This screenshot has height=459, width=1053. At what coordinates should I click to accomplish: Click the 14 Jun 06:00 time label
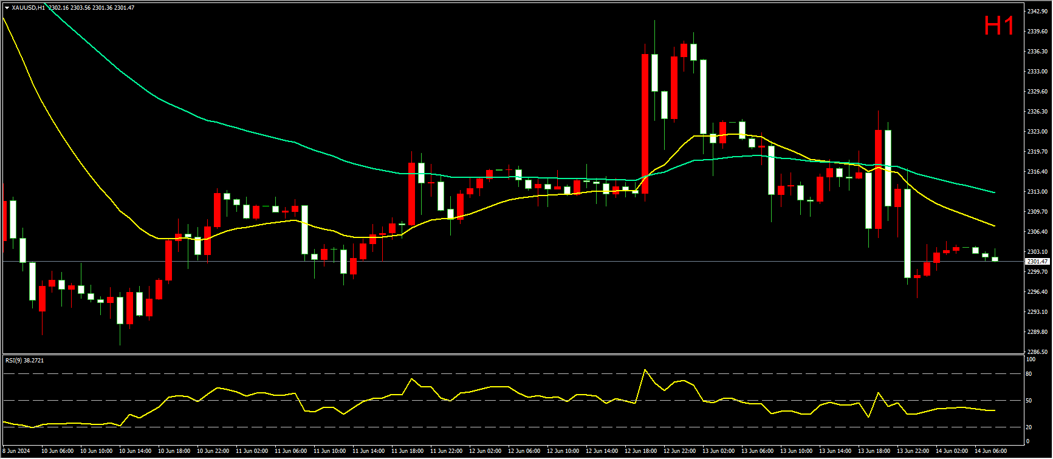click(991, 451)
